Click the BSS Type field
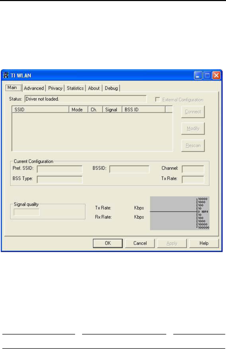Screen dimensions: 226x349 pos(60,180)
